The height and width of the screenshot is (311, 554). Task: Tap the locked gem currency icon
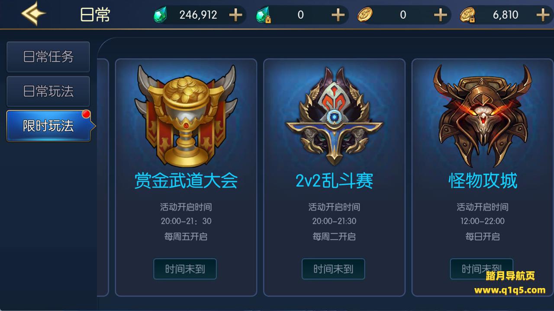(263, 16)
